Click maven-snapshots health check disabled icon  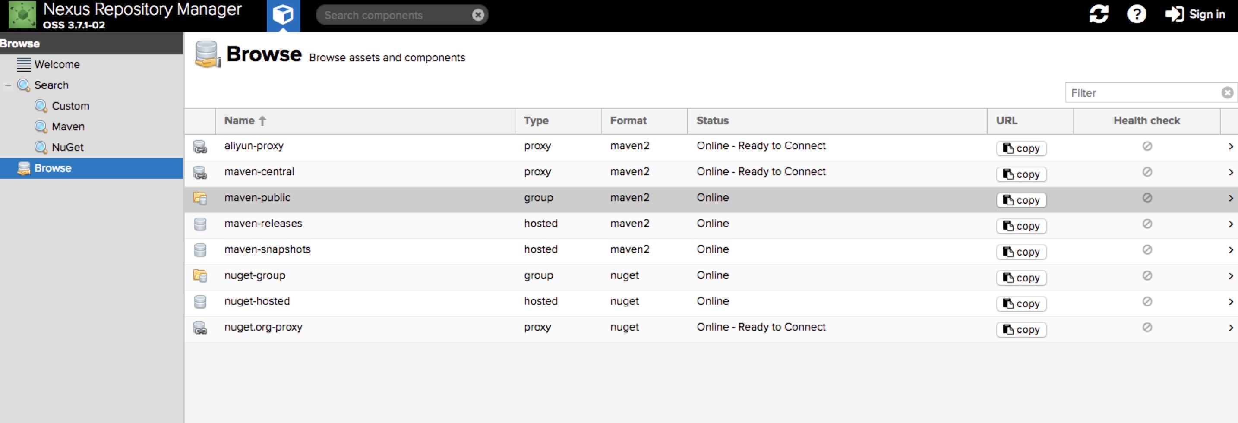(1147, 250)
